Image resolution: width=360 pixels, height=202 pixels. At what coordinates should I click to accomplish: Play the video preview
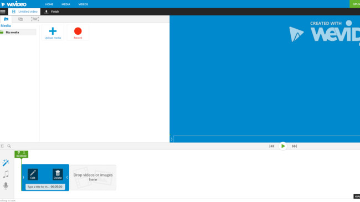pyautogui.click(x=283, y=146)
